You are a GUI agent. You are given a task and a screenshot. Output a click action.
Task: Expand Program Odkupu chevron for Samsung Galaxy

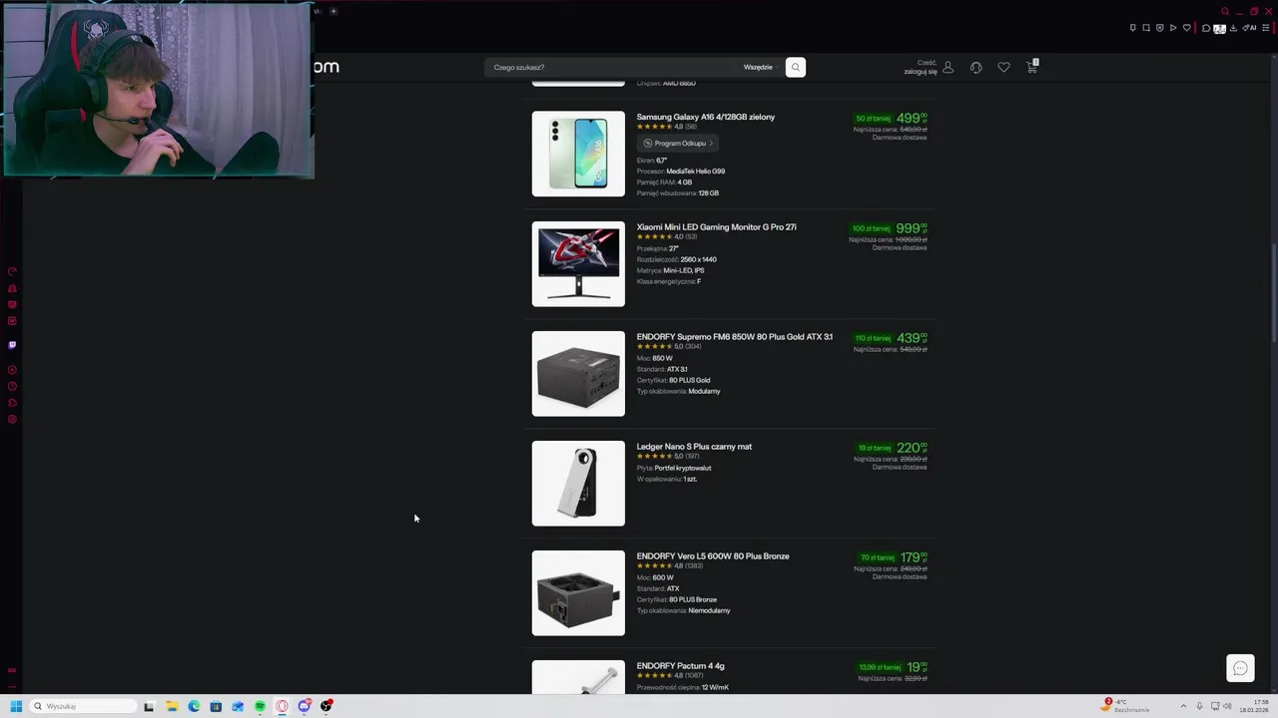[x=711, y=143]
